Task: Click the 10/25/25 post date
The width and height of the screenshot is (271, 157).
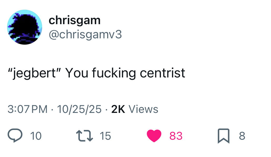Action: 79,109
